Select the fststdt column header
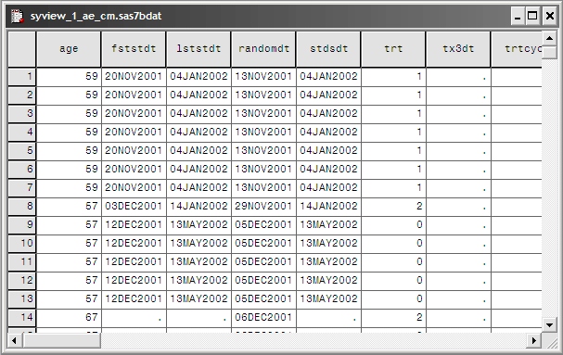 [x=134, y=49]
